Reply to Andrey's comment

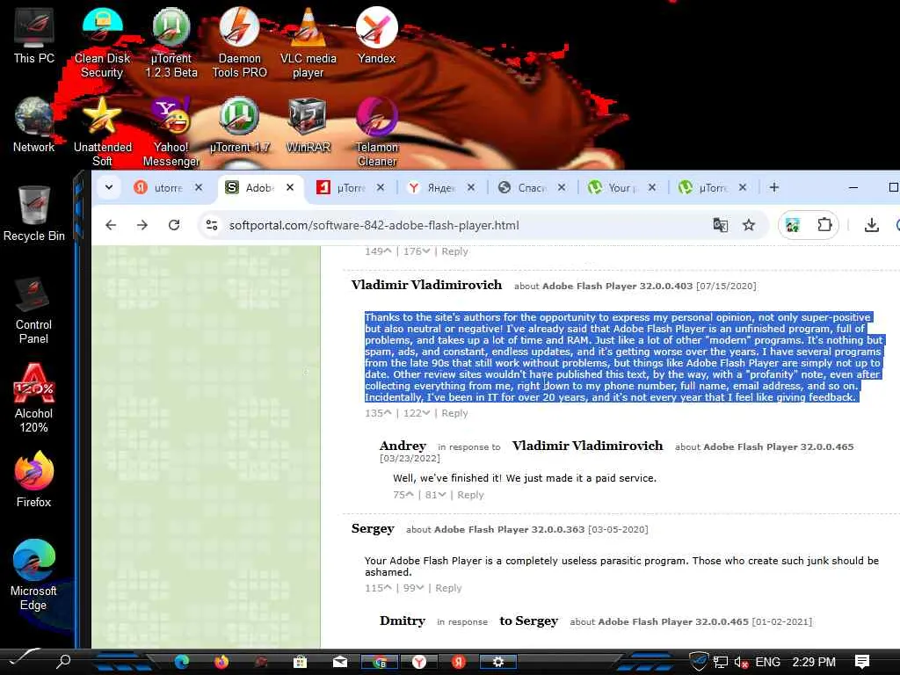471,494
